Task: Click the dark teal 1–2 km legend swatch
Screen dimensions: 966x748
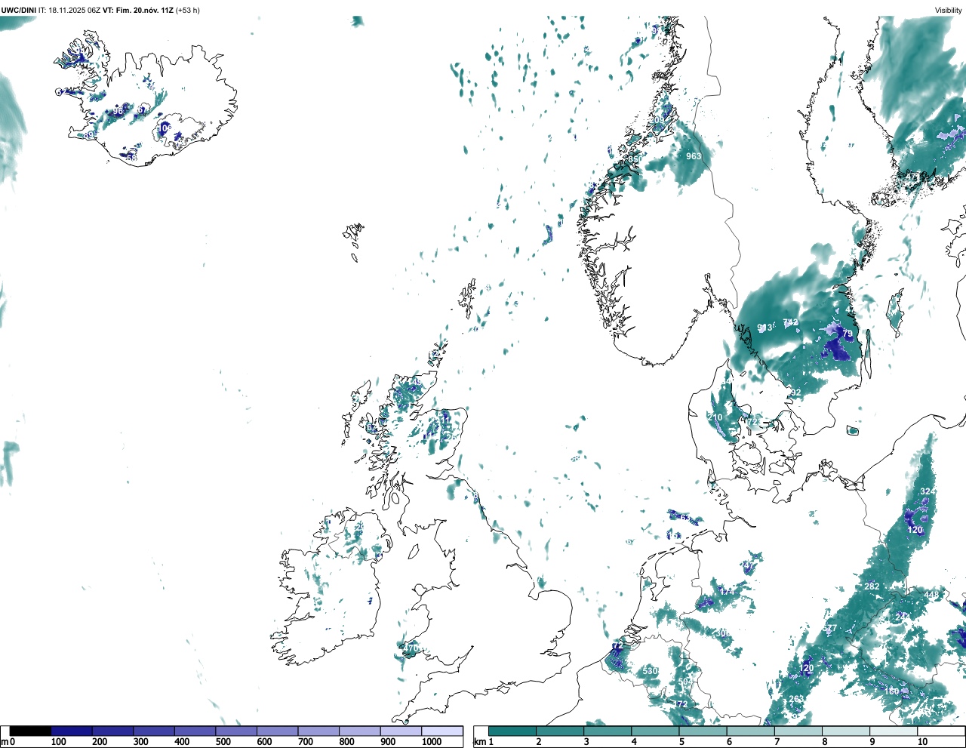Action: 512,731
